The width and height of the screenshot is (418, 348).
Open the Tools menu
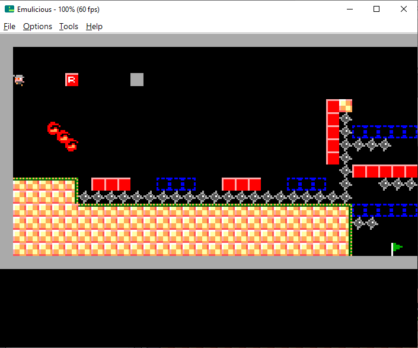click(x=69, y=27)
